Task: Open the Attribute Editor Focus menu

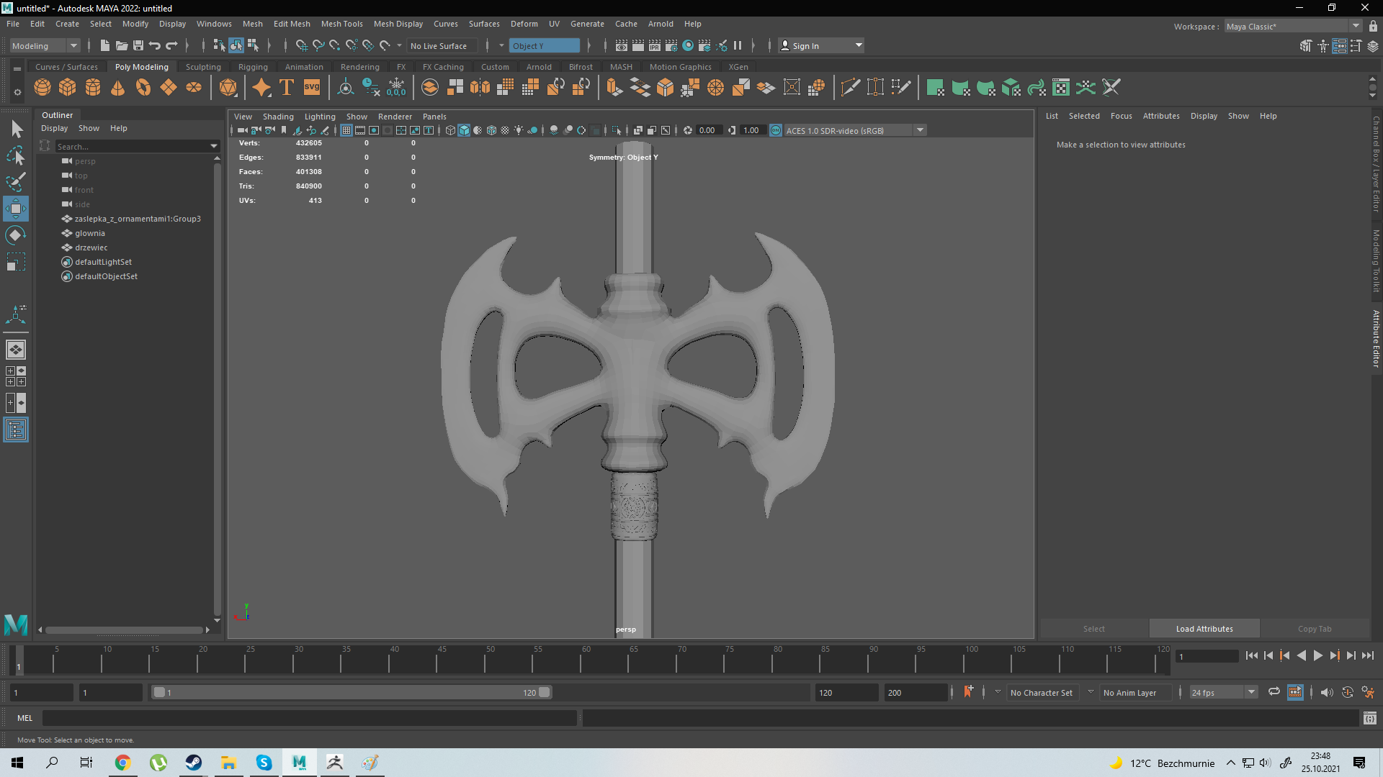Action: [x=1121, y=116]
